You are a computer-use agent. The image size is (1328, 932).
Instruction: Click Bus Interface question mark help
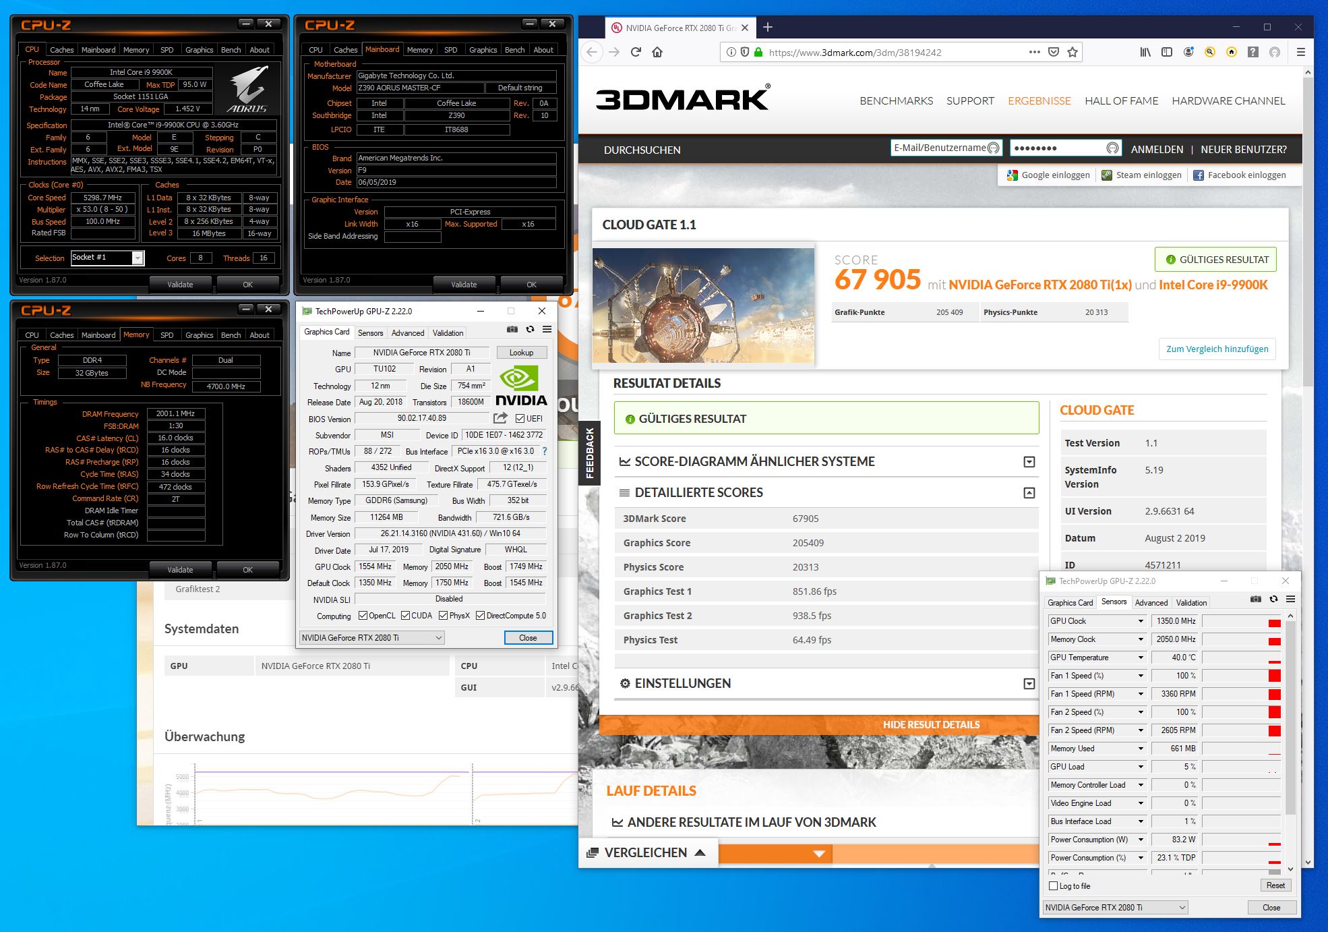click(x=545, y=451)
